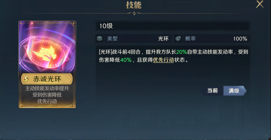Click the diamond ornament under 技能 title

tap(134, 13)
